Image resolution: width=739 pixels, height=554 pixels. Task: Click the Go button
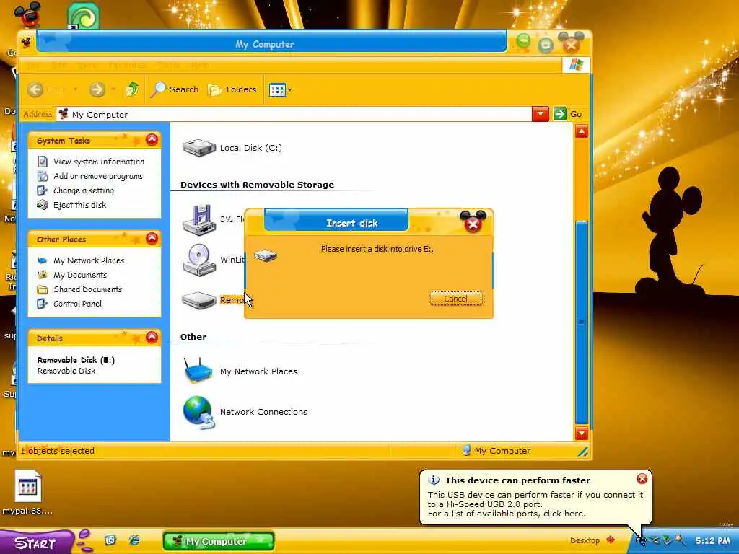click(x=568, y=114)
